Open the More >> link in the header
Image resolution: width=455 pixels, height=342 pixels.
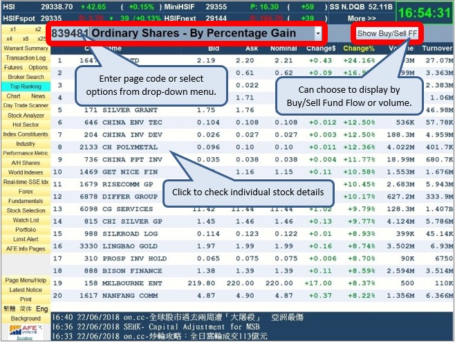point(362,19)
